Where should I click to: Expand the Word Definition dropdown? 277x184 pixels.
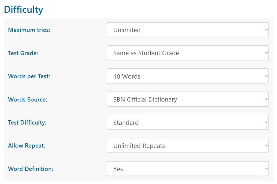[x=188, y=169]
